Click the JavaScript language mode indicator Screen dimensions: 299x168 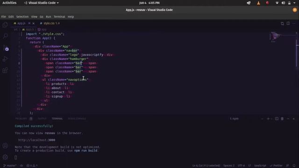pyautogui.click(x=260, y=166)
